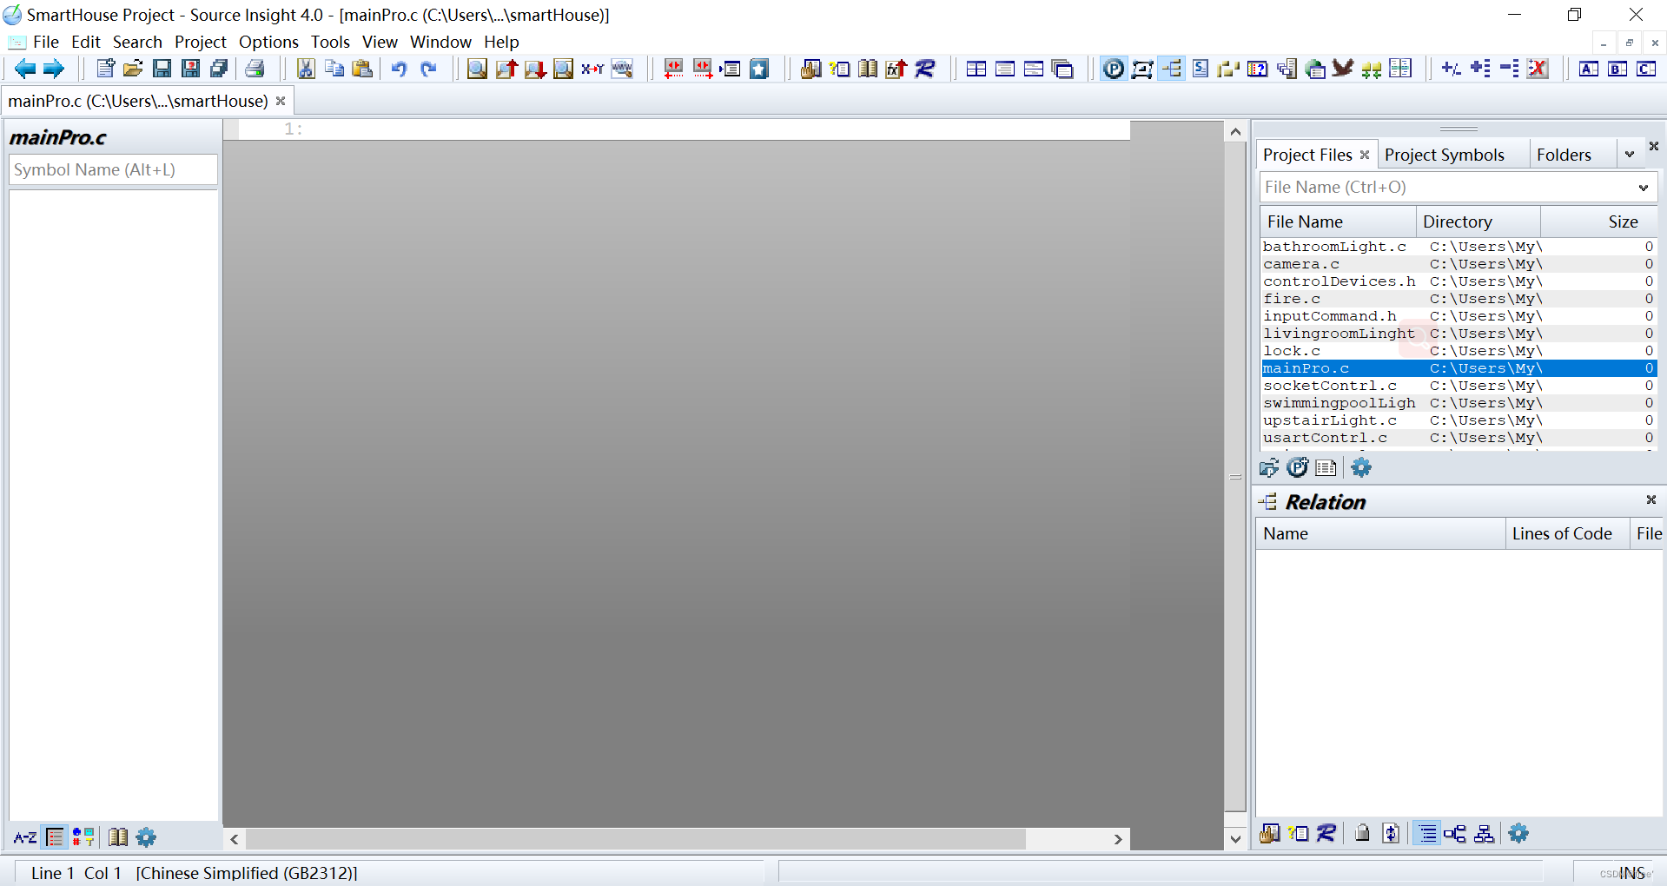Click the eagle bird toolbar icon
Viewport: 1667px width, 886px height.
1343,69
